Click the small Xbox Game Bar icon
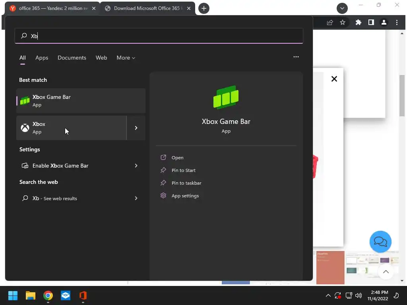This screenshot has width=407, height=305. tap(25, 100)
